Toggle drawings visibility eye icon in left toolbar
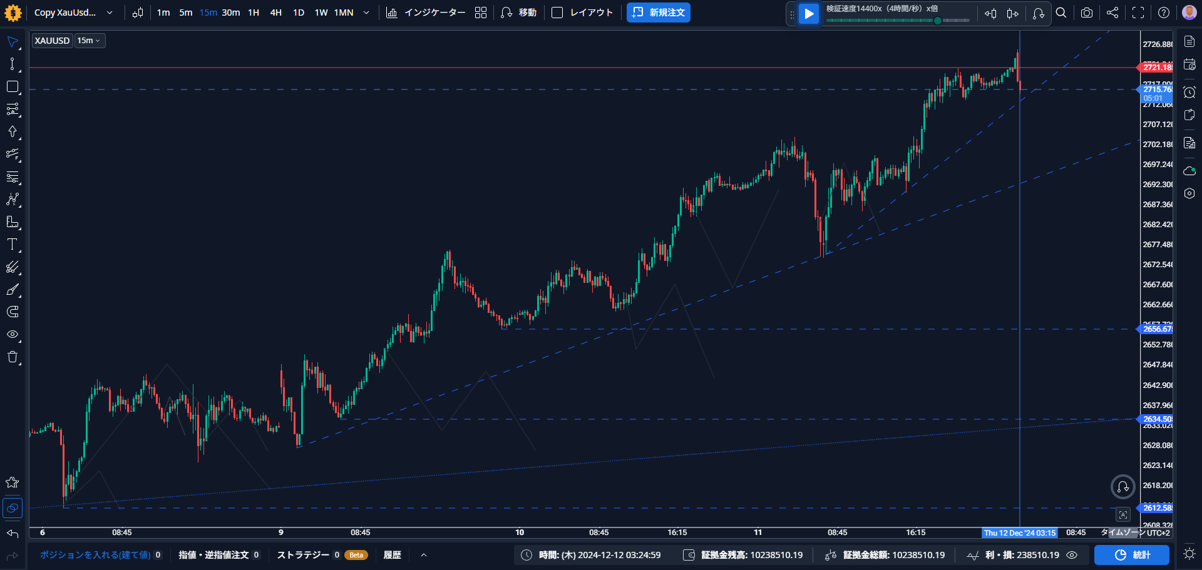 12,334
